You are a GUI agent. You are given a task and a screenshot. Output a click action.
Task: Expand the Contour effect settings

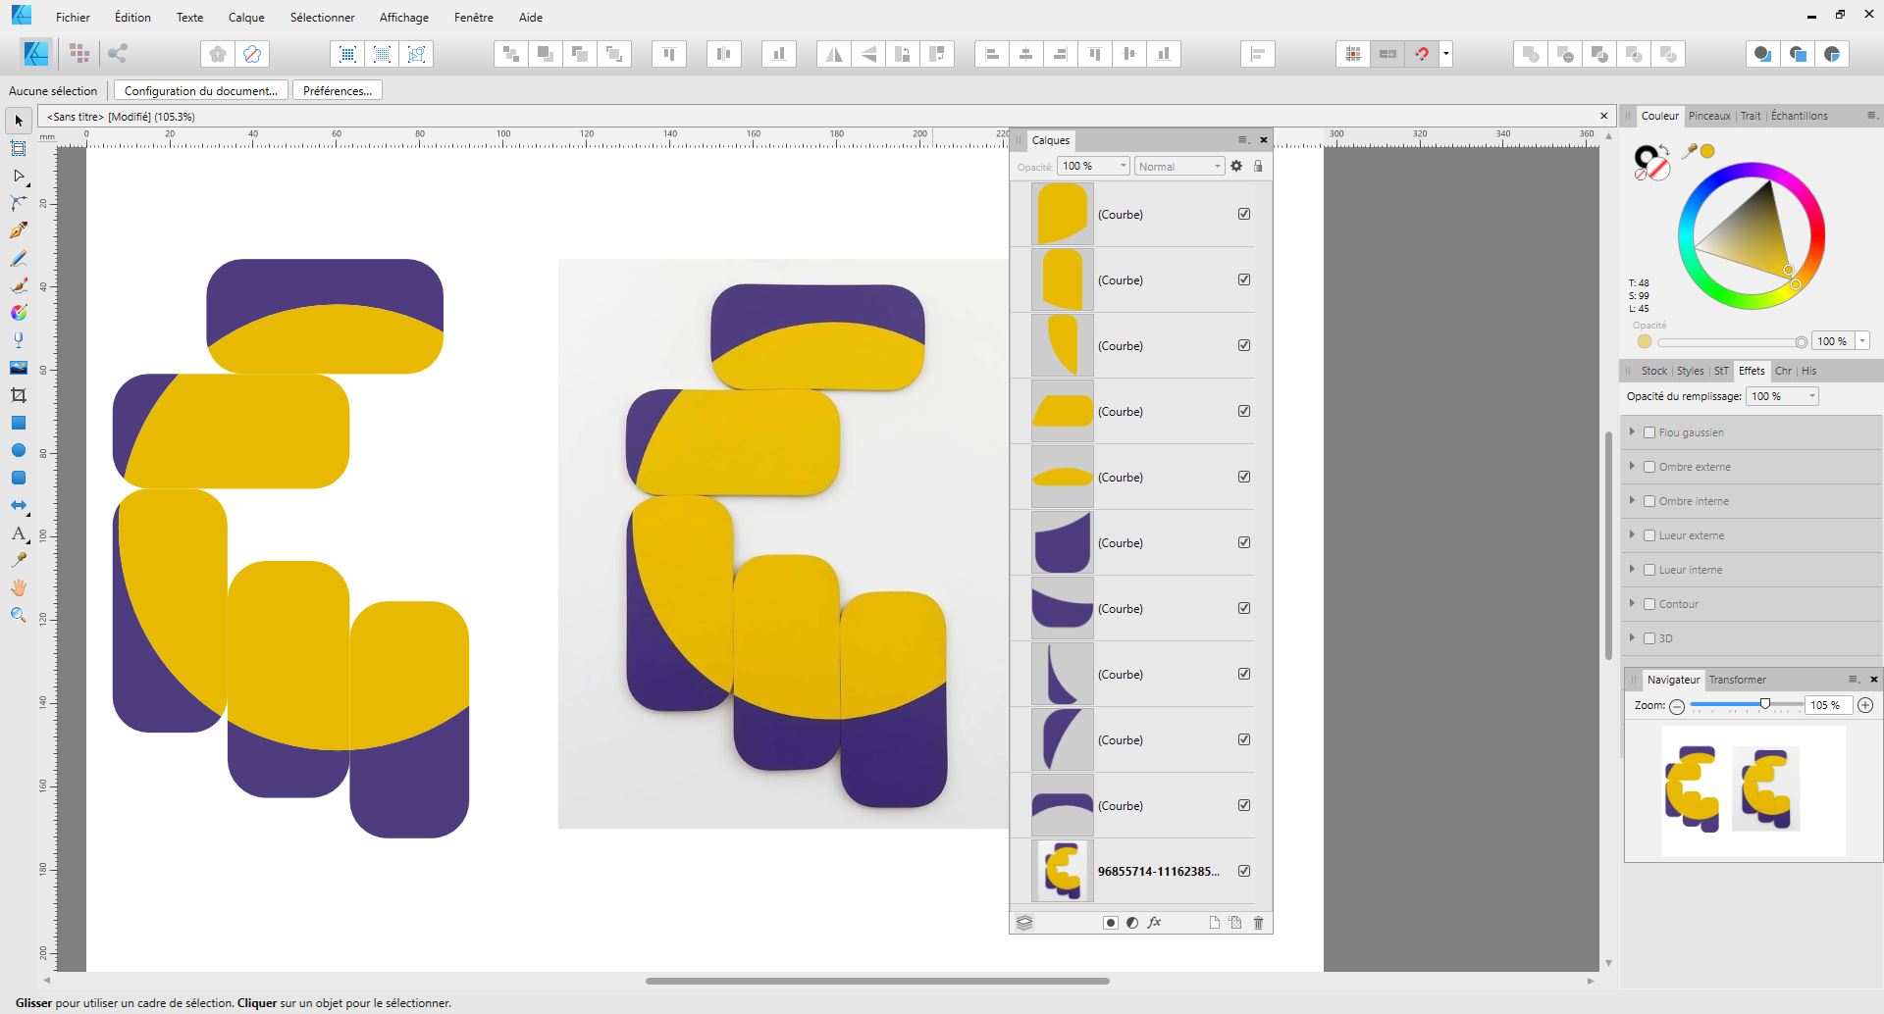(1632, 603)
